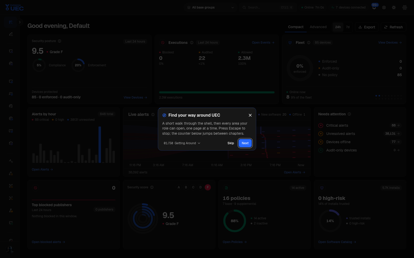Open the help lifebuoy icon in header
The height and width of the screenshot is (258, 414).
(x=384, y=7)
